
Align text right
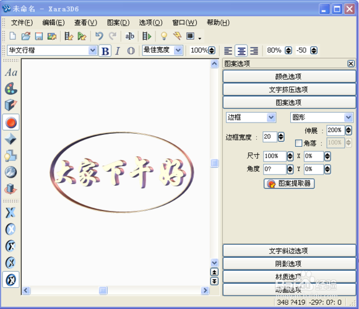tap(254, 51)
